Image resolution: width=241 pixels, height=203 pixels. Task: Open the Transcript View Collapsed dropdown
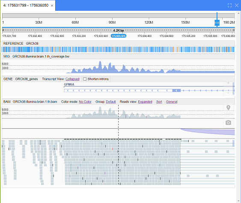[x=72, y=79]
